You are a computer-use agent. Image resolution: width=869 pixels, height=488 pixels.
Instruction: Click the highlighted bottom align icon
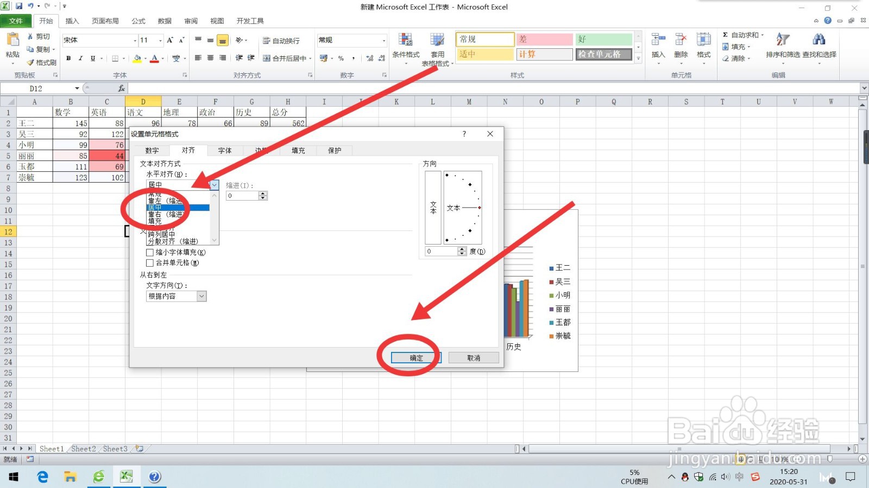click(x=223, y=41)
